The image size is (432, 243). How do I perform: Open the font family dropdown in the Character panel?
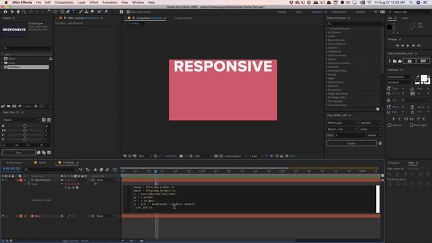[x=400, y=77]
